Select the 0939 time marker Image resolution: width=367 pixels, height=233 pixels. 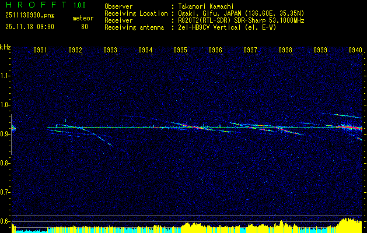tap(320, 50)
